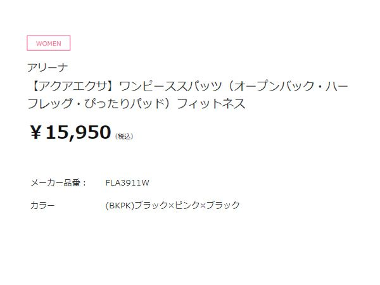Click the 15,950 price amount
Viewport: 380px width, 285px height.
pos(80,132)
